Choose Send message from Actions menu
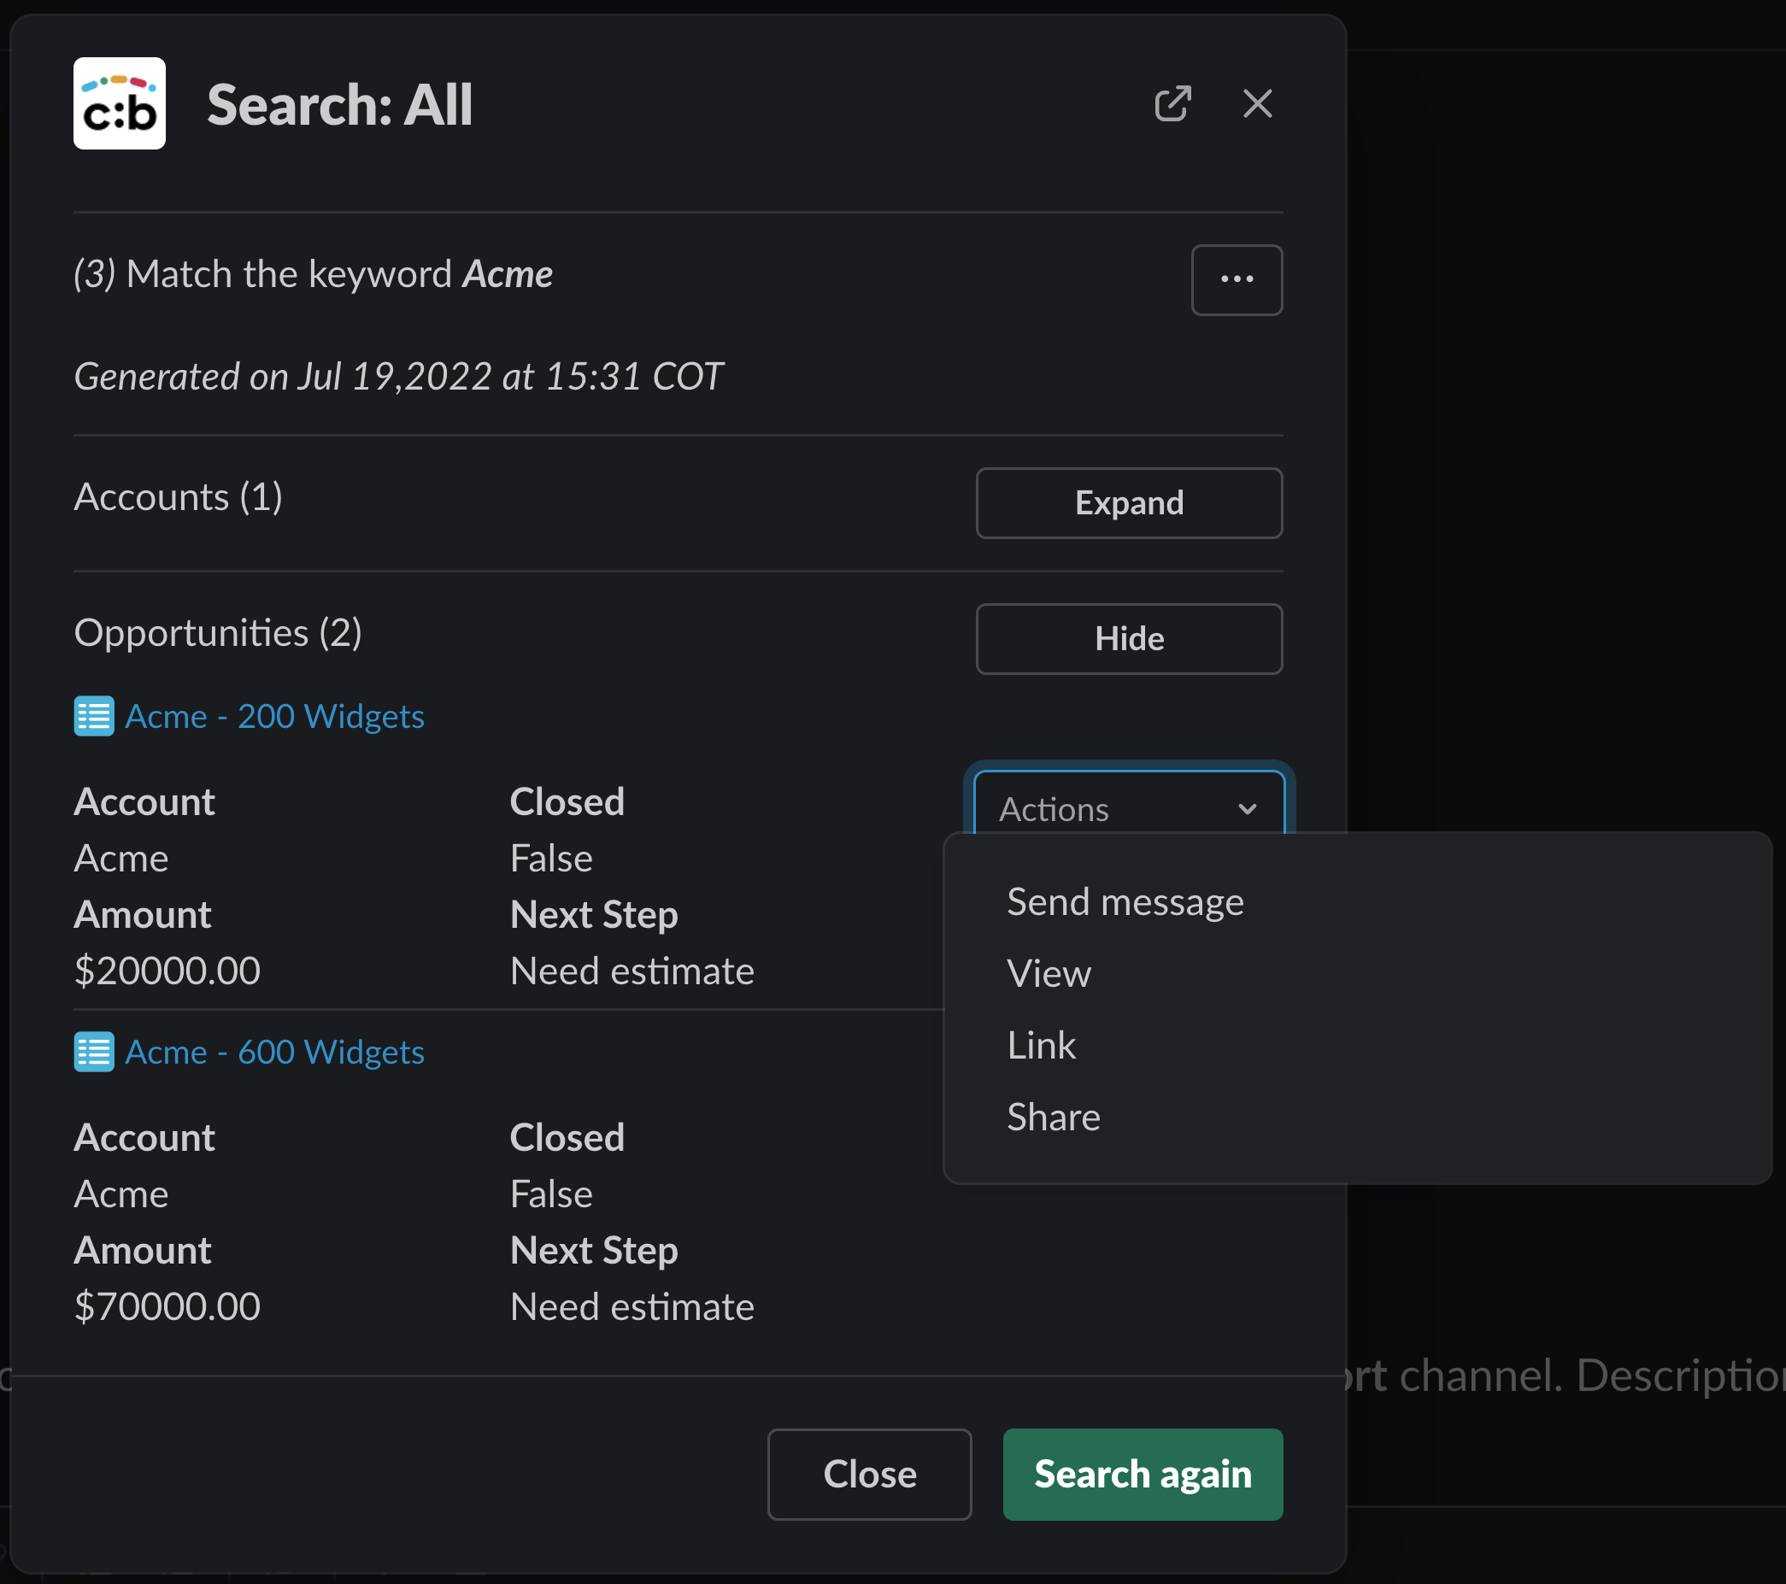This screenshot has height=1584, width=1786. click(1125, 901)
